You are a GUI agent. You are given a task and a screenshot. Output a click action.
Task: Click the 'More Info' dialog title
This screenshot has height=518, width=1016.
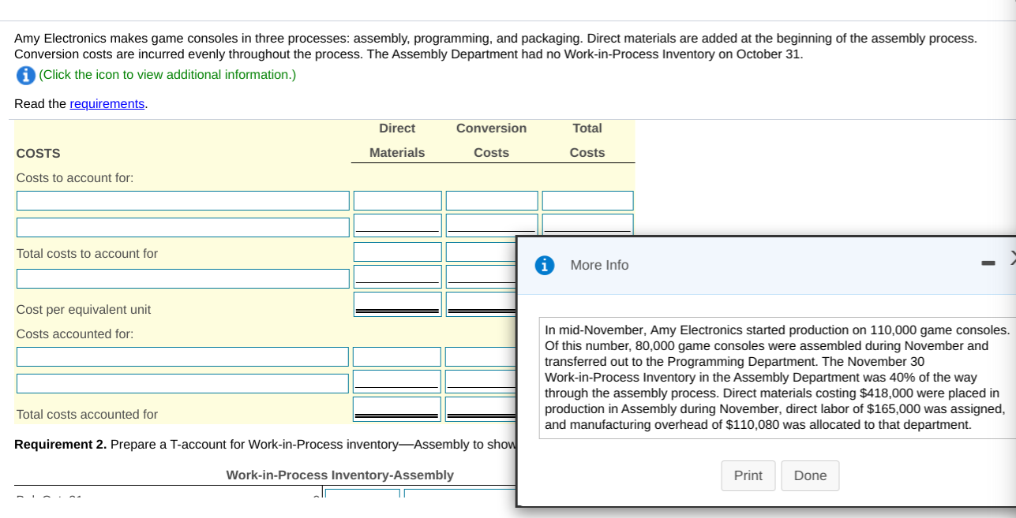pos(600,266)
